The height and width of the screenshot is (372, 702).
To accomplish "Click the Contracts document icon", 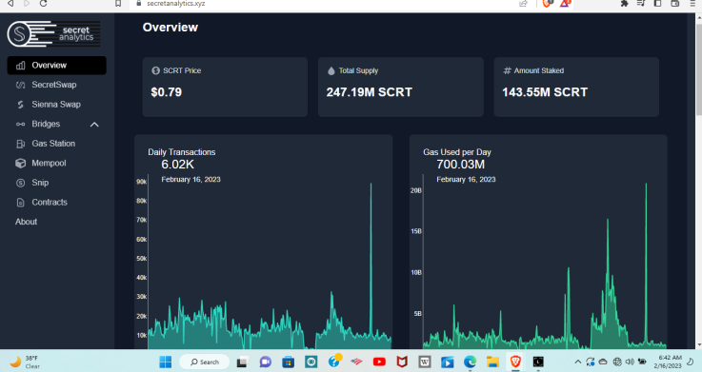I will 20,203.
